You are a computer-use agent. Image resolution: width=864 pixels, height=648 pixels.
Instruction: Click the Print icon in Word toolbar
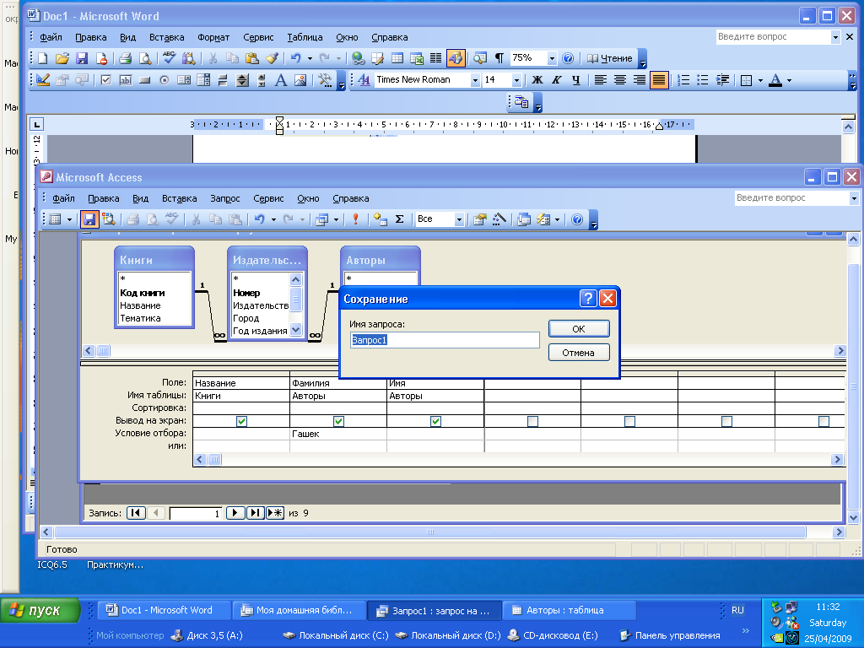(x=125, y=58)
